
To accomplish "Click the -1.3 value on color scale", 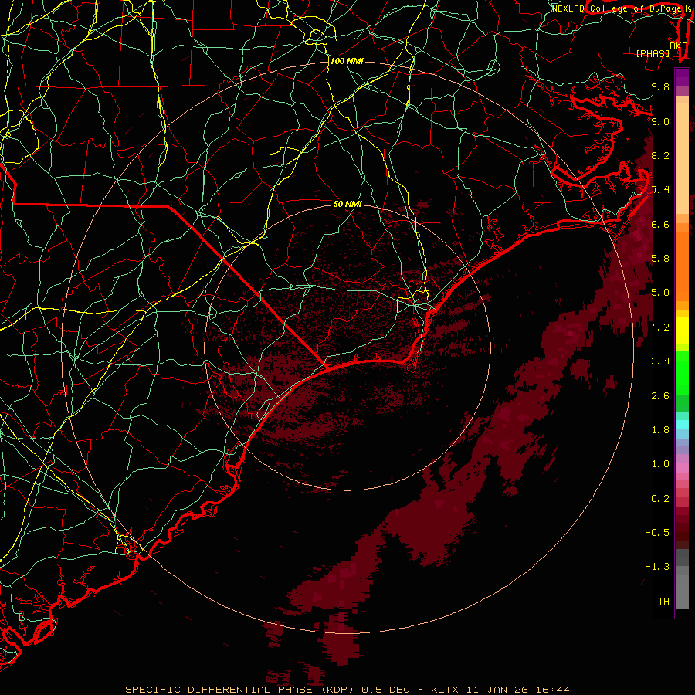I will (657, 567).
